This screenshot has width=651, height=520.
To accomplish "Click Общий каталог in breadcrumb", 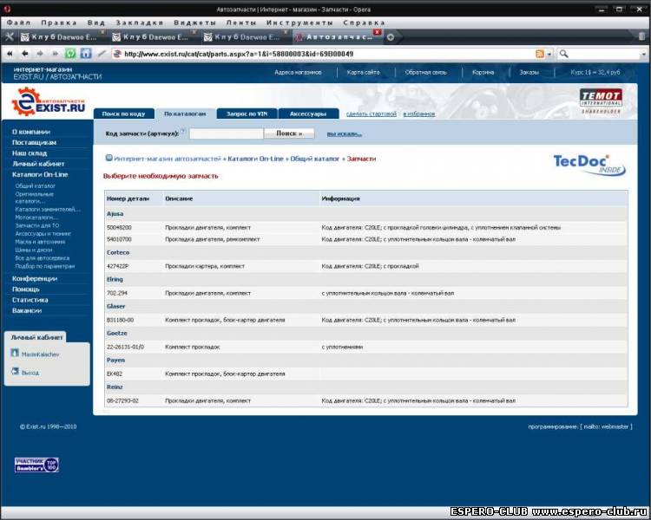I will point(315,159).
